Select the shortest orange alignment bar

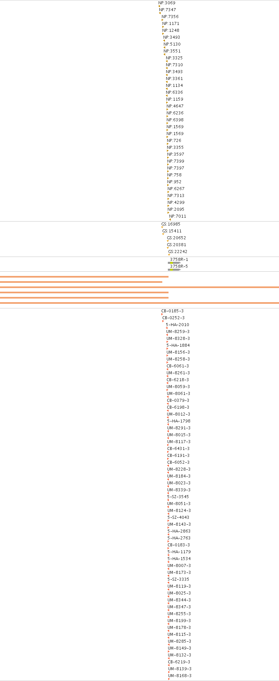(81, 282)
